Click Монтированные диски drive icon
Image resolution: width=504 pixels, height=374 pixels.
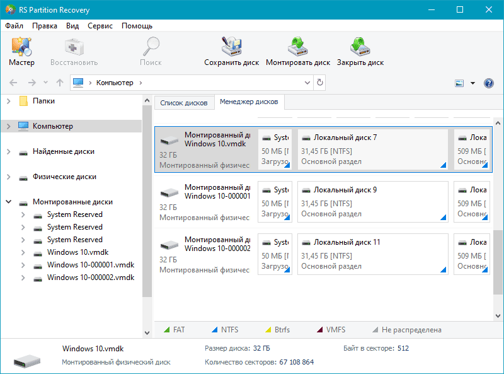[23, 202]
